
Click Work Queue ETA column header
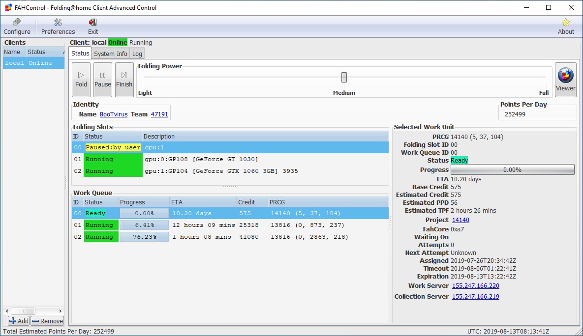tap(203, 202)
